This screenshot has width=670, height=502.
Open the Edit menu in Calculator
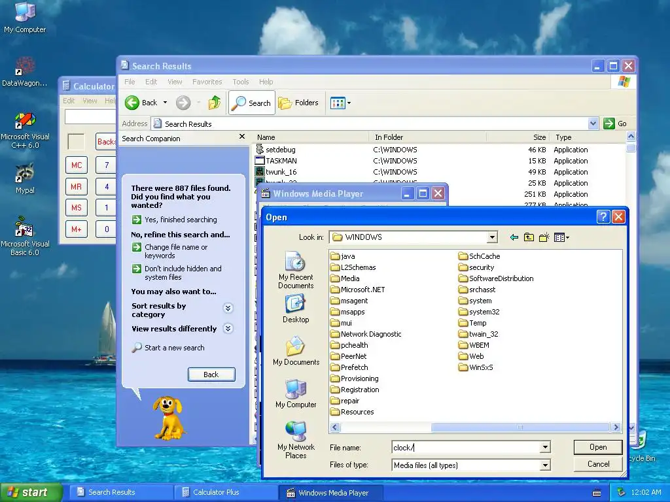pyautogui.click(x=69, y=101)
